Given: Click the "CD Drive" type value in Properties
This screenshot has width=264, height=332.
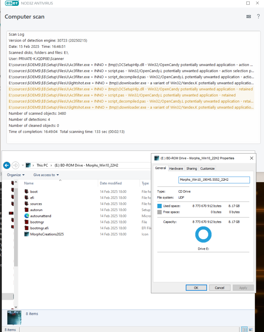Looking at the screenshot, I should pos(184,192).
